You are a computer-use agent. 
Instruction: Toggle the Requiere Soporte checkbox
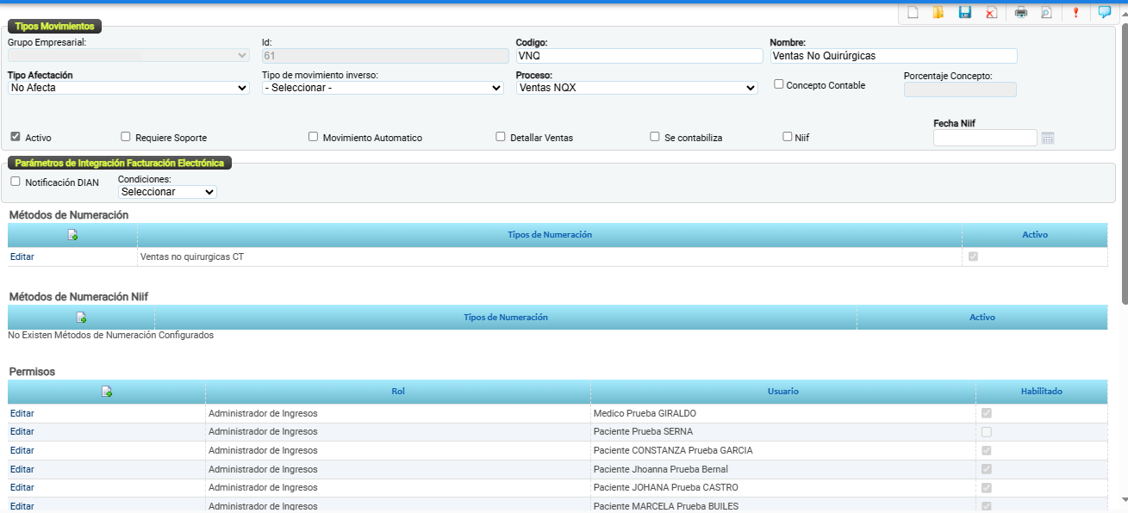(x=126, y=137)
